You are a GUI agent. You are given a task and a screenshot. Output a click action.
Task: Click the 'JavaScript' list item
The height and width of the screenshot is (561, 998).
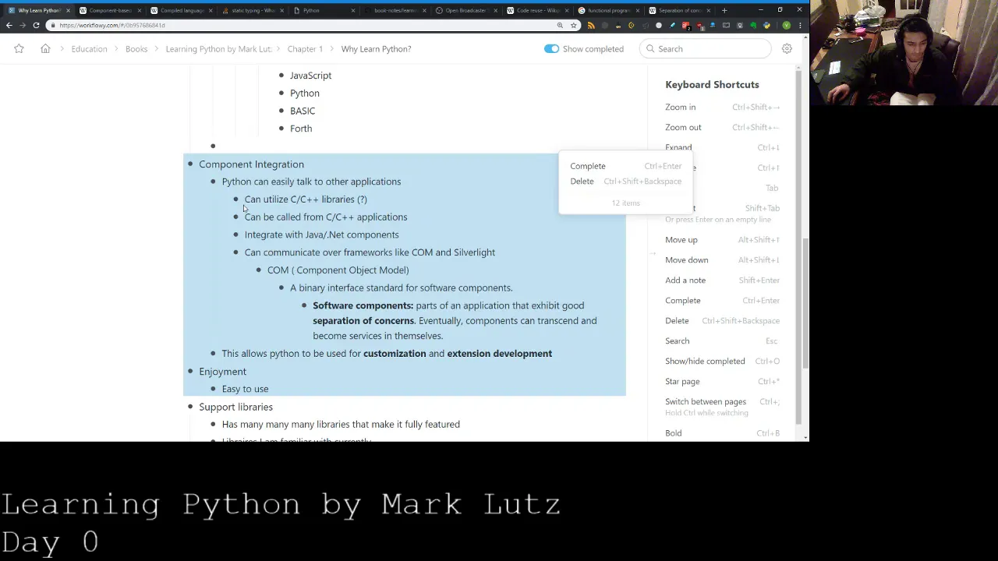tap(310, 76)
